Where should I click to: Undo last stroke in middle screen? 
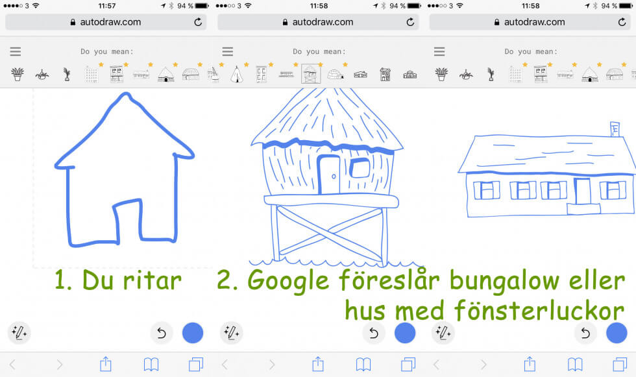point(373,333)
